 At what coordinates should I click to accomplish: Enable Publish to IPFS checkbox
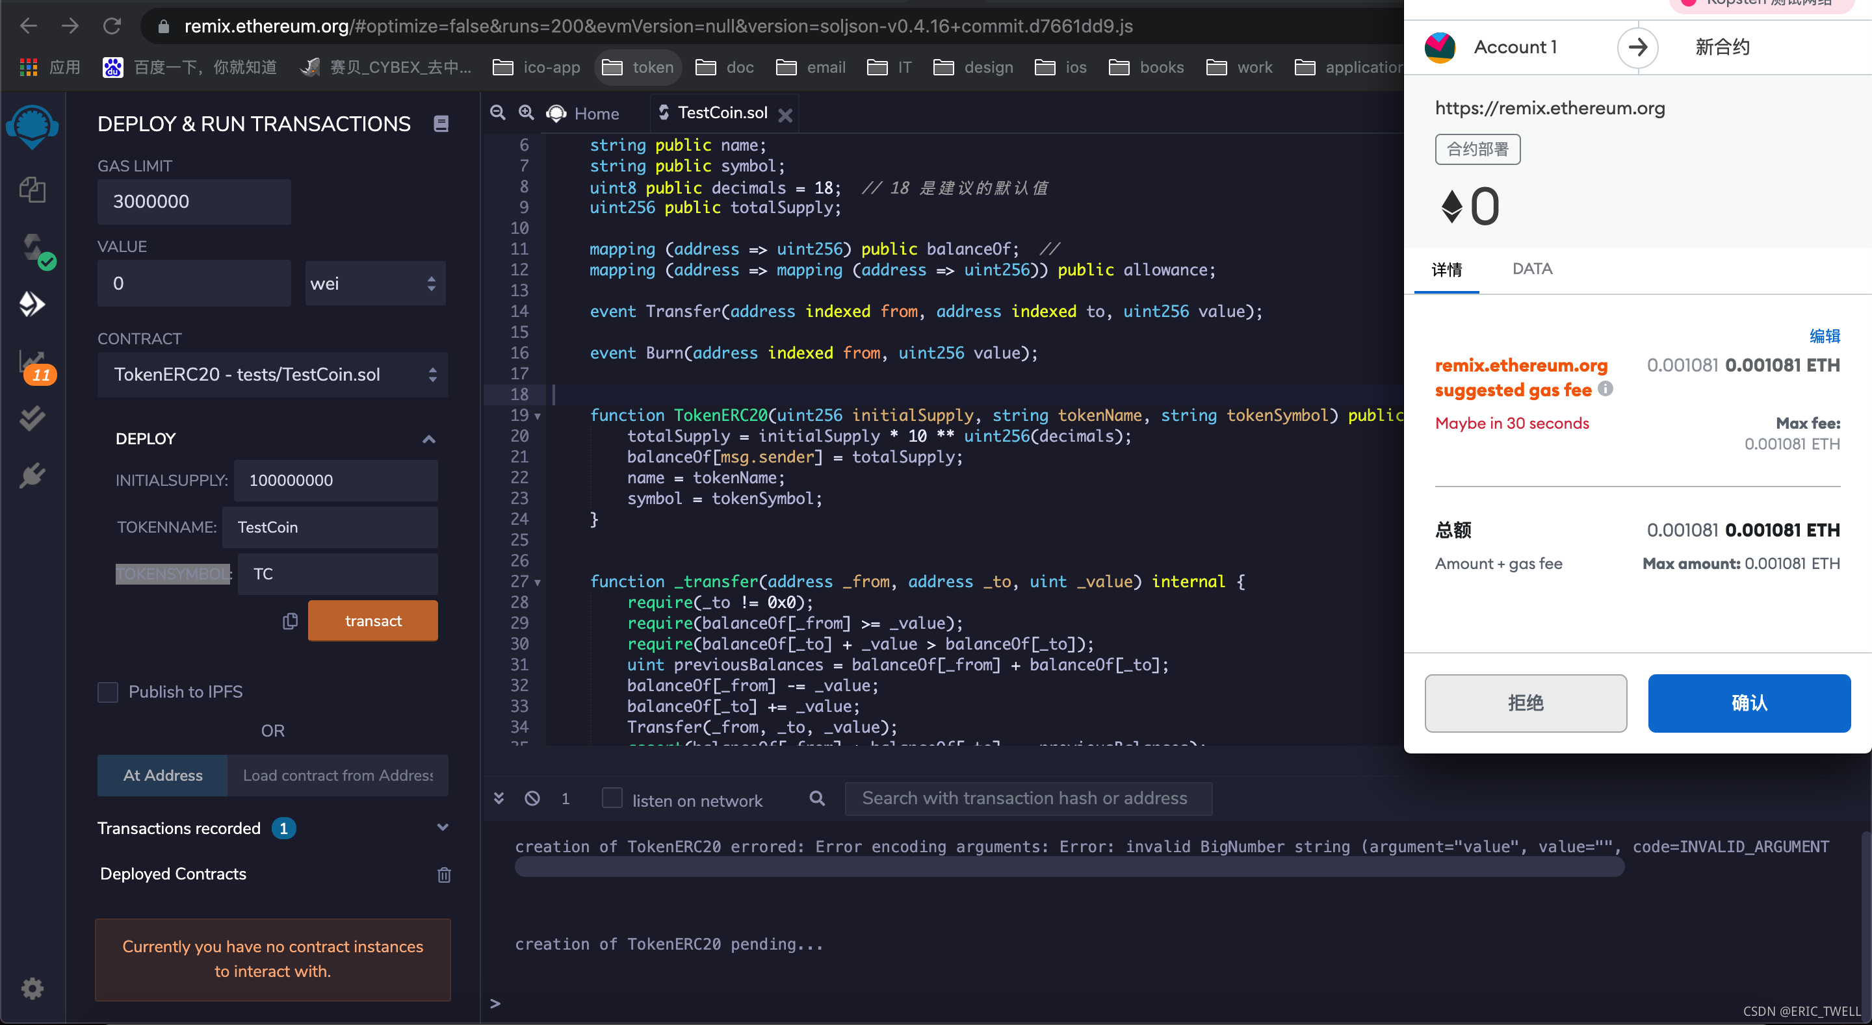[109, 692]
